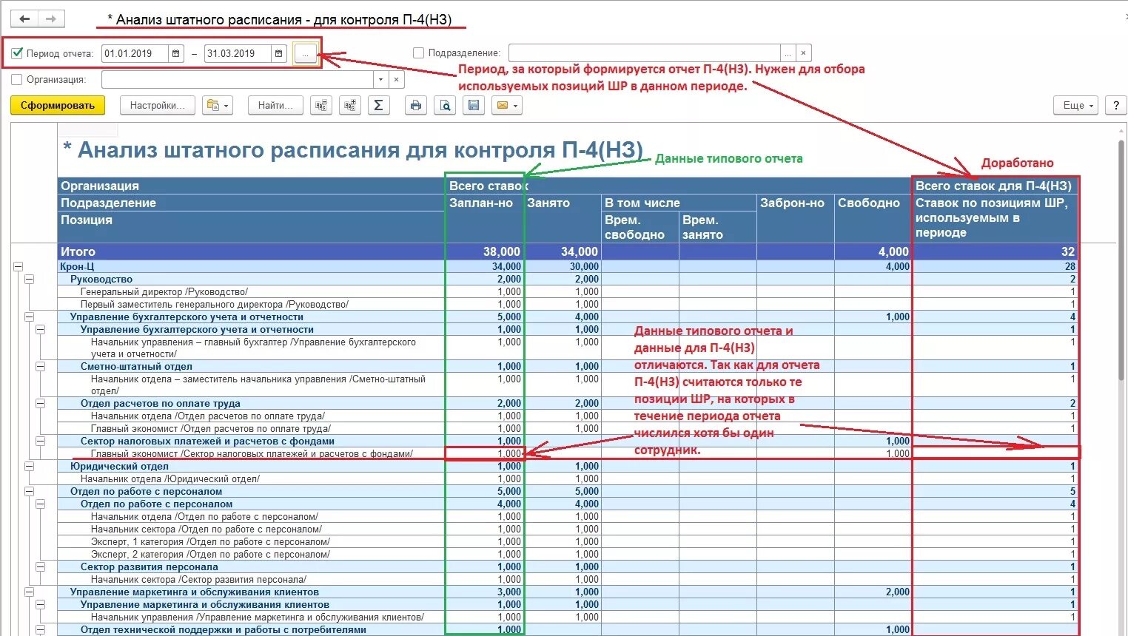1128x636 pixels.
Task: Select row Начальник сектора /Сектор развития персонала/
Action: click(198, 579)
